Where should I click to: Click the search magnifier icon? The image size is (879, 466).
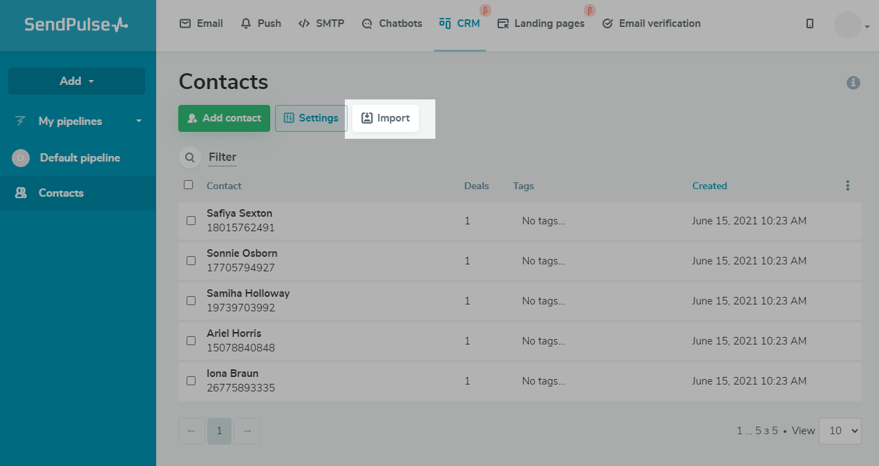190,157
